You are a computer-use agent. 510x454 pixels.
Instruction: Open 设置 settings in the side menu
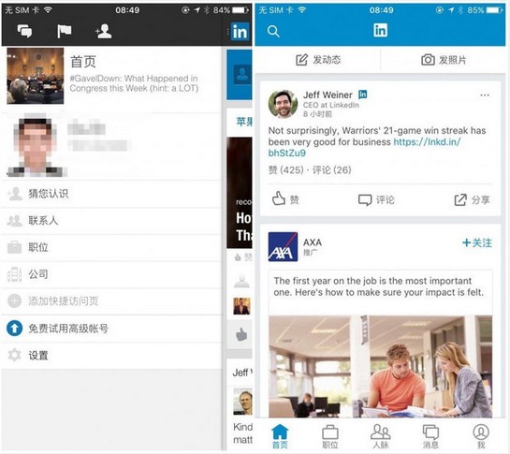tap(111, 356)
